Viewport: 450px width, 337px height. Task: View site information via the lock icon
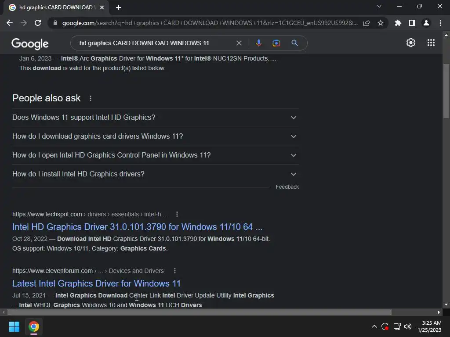coord(55,23)
